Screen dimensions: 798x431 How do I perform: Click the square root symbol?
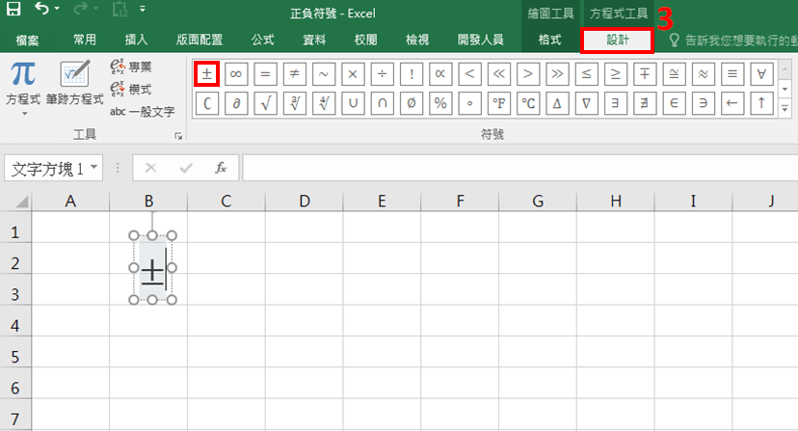click(266, 102)
